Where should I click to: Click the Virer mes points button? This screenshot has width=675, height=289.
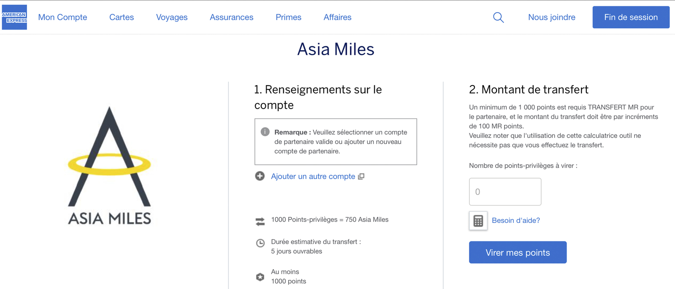(x=518, y=252)
